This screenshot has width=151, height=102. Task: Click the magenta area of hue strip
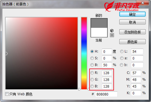pyautogui.click(x=84, y=29)
